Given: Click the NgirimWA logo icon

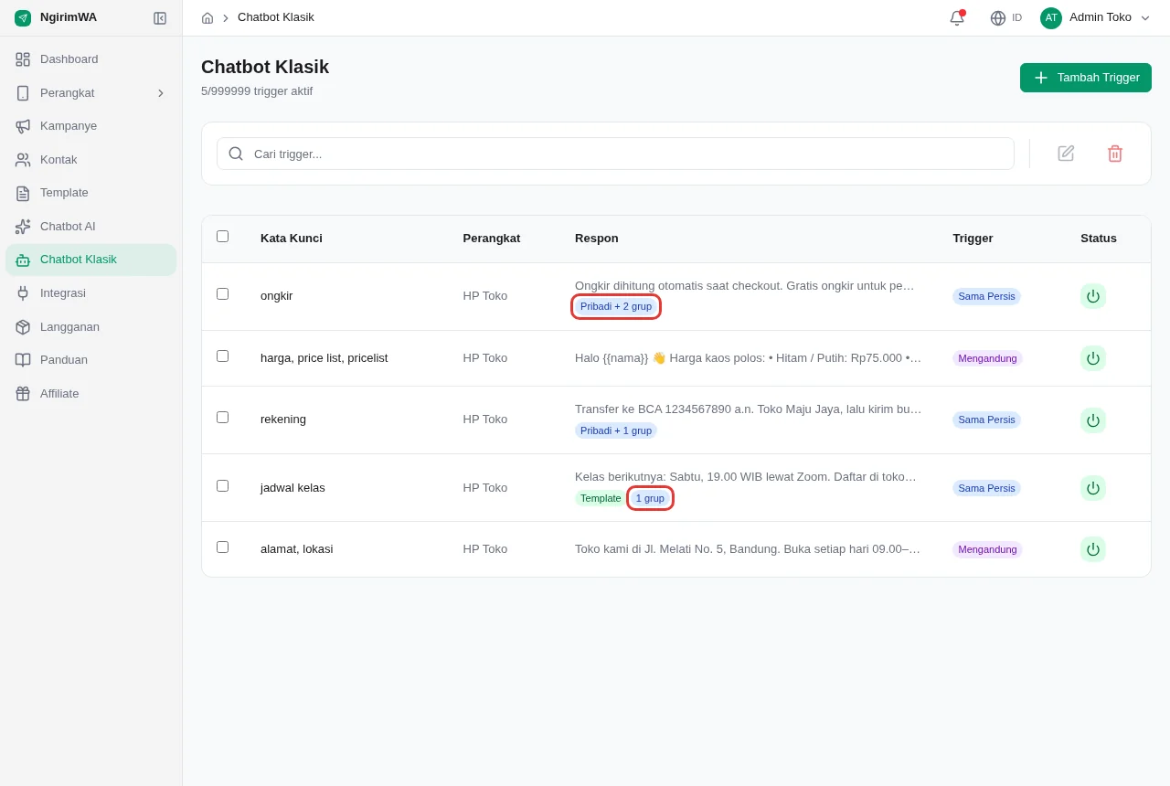Looking at the screenshot, I should click(x=23, y=18).
